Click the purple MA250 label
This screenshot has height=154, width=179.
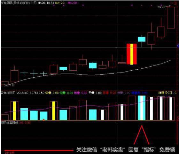tap(73, 3)
